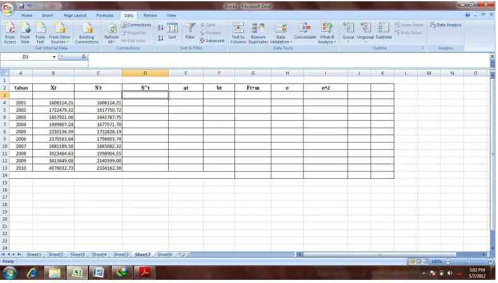Click vertical scrollbar down arrow
The width and height of the screenshot is (498, 283).
(x=492, y=249)
